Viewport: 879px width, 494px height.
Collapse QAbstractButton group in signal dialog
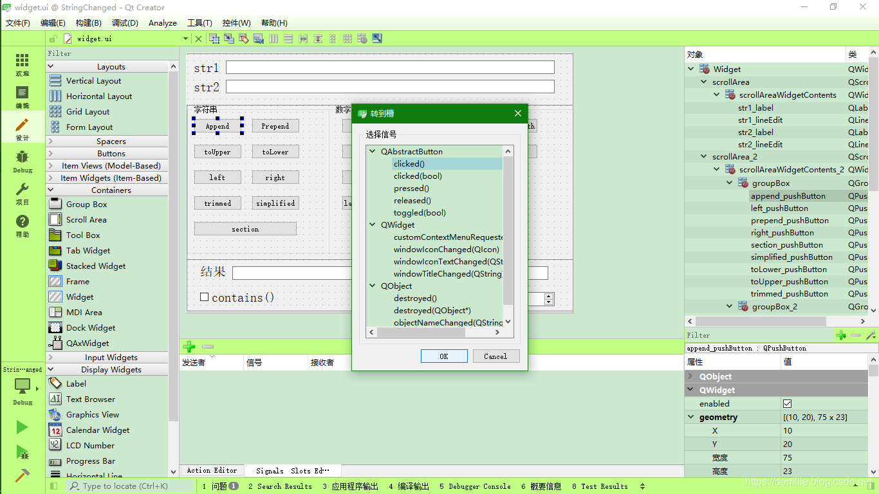click(373, 152)
